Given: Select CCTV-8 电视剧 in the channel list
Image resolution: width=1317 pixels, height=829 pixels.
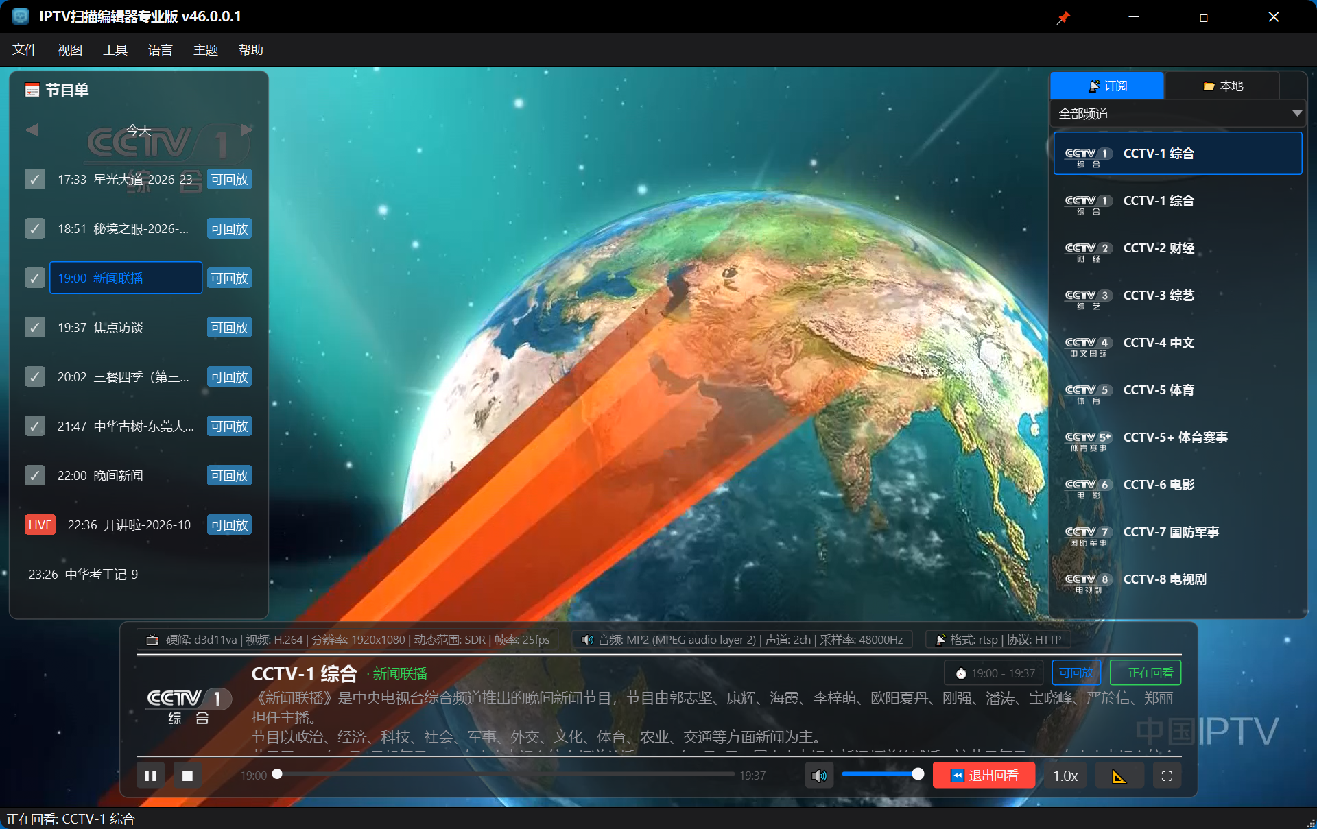Looking at the screenshot, I should click(1178, 579).
